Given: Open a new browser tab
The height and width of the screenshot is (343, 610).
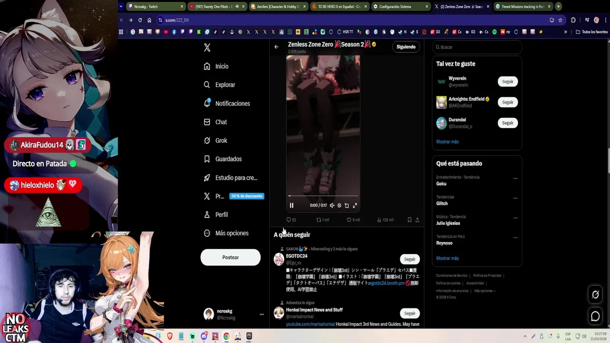Looking at the screenshot, I should (x=559, y=7).
